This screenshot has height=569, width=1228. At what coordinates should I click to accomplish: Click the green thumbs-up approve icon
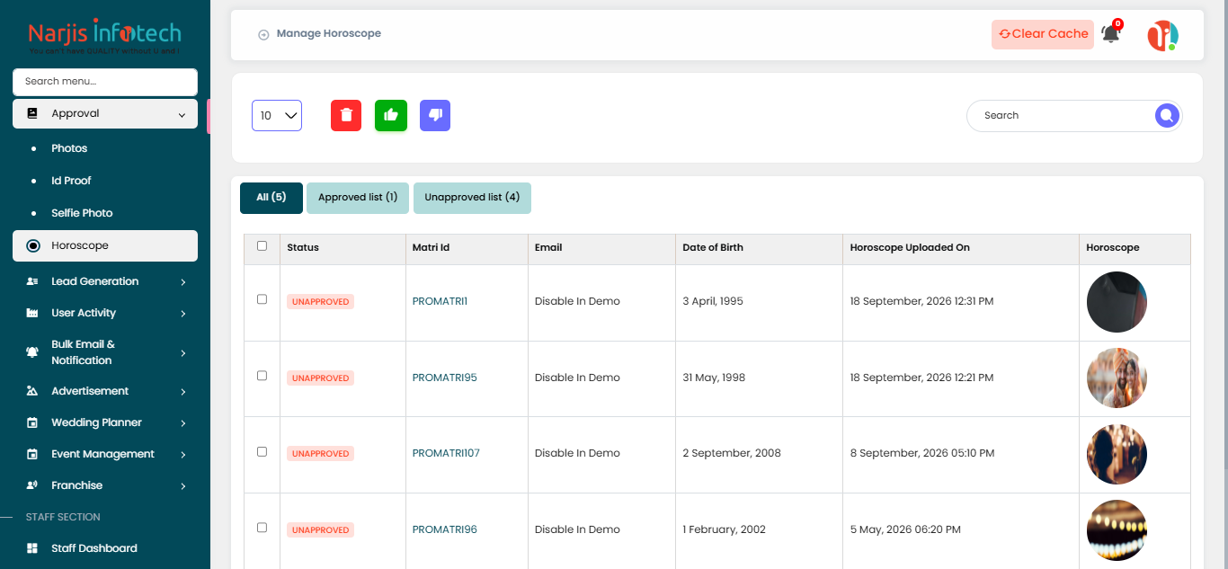tap(391, 115)
